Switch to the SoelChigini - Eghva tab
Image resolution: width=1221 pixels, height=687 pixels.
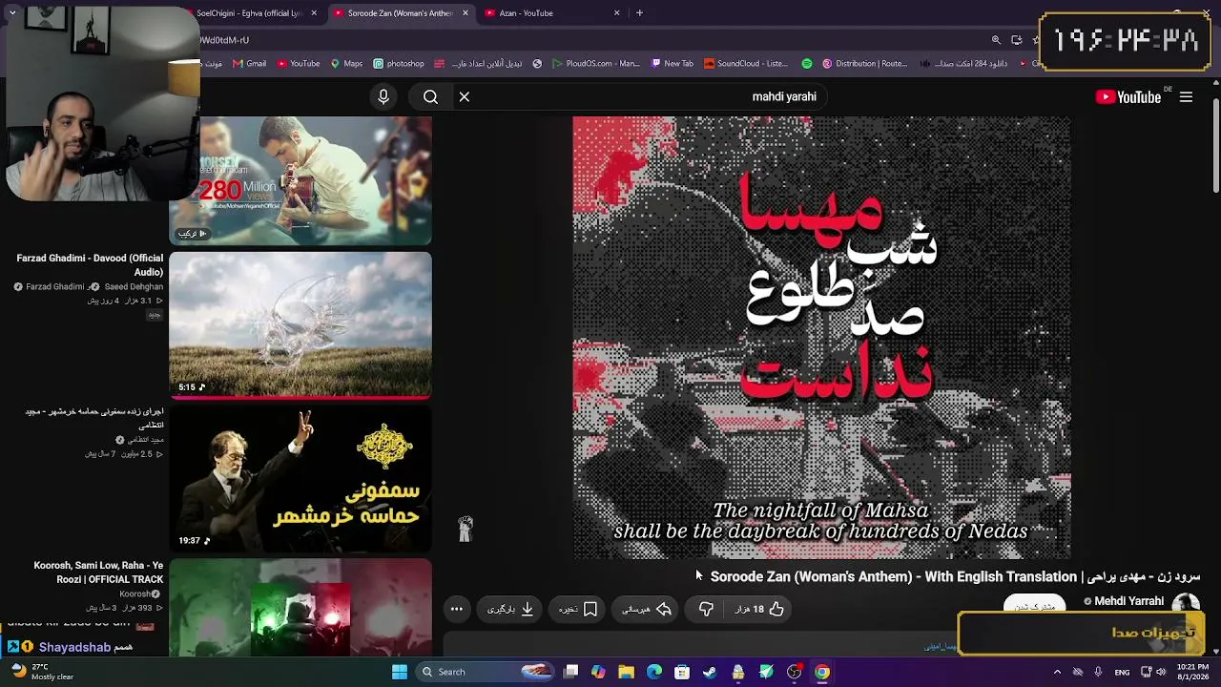250,13
